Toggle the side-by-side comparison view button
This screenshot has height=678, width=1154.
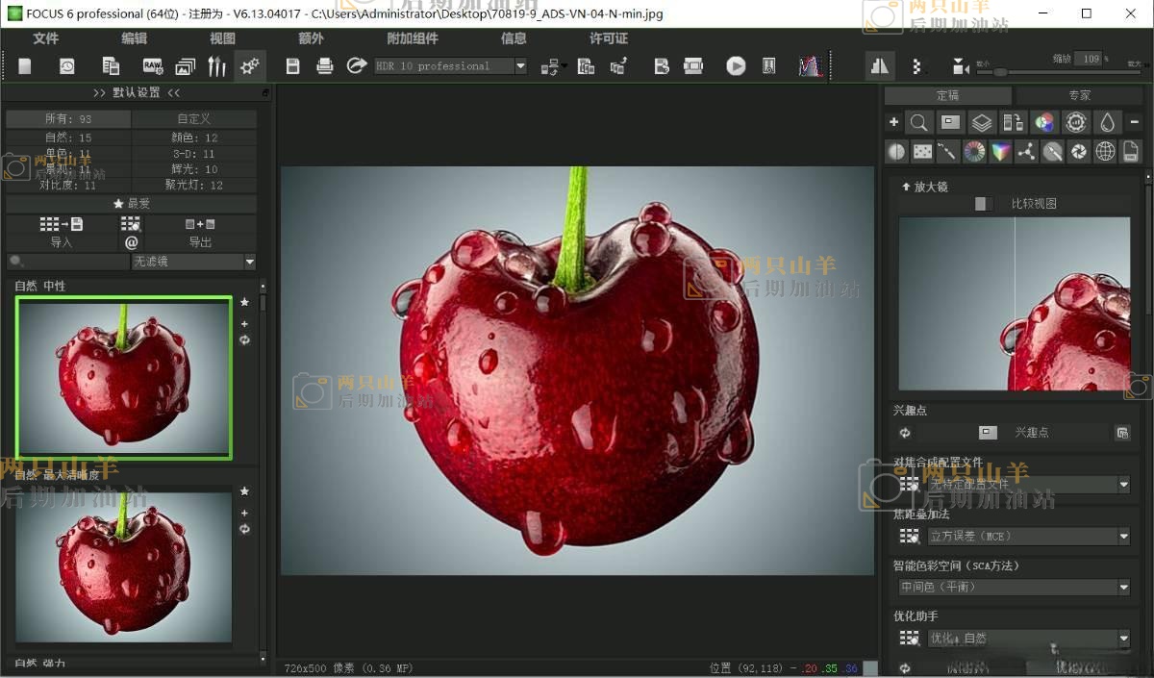pos(879,66)
